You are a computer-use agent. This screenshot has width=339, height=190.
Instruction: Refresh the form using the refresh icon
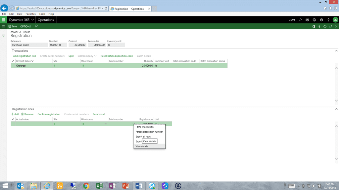pos(325,26)
